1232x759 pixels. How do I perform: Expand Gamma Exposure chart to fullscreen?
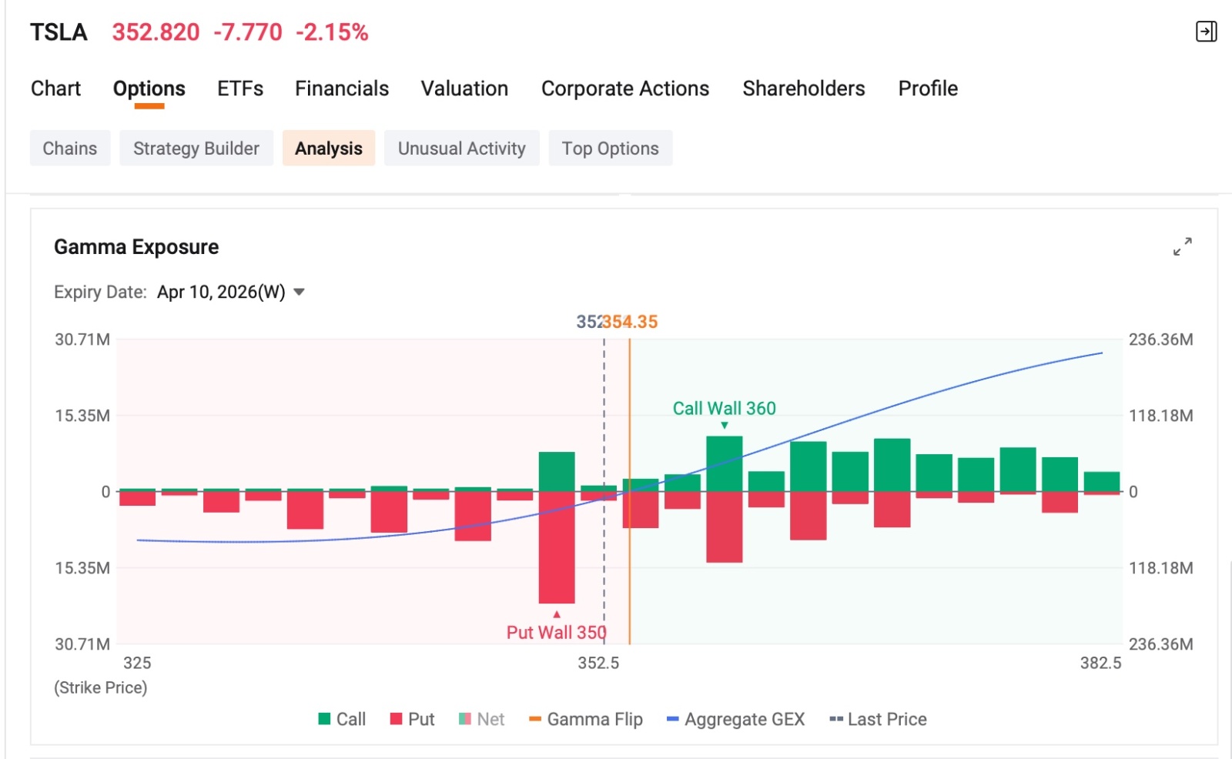(1183, 246)
